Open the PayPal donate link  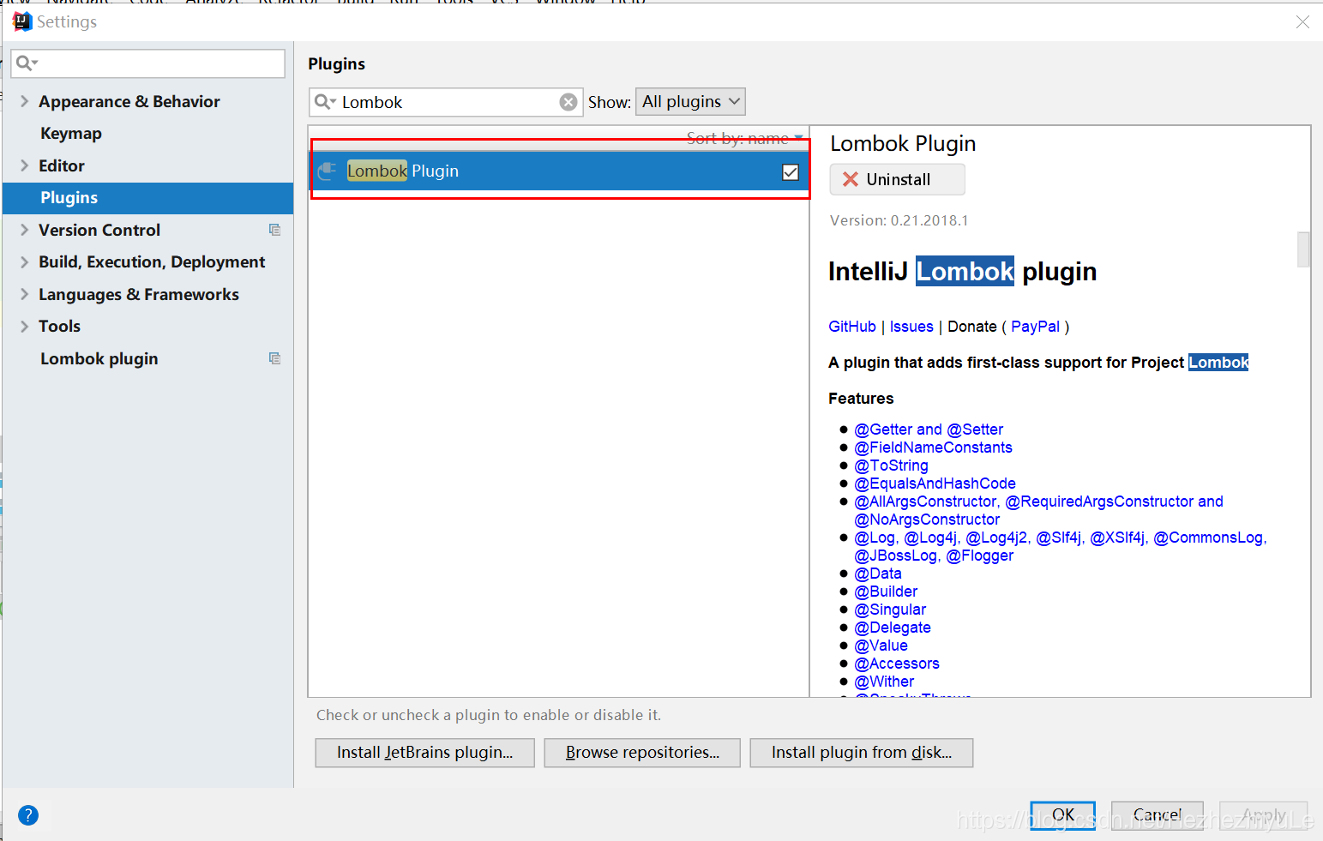(1036, 327)
